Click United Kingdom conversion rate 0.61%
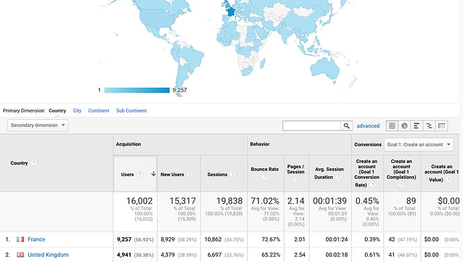The height and width of the screenshot is (262, 463). tap(372, 255)
